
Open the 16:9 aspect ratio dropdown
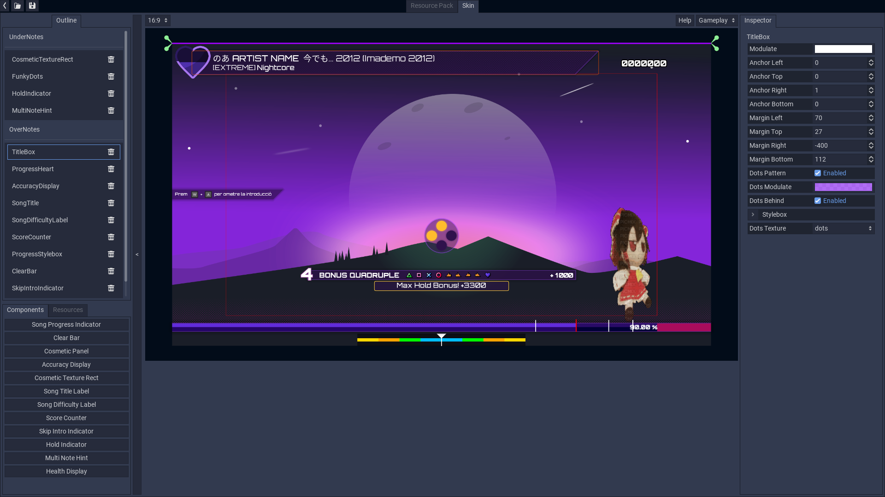[158, 20]
